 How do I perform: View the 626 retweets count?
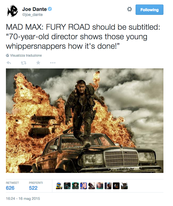pos(10,188)
